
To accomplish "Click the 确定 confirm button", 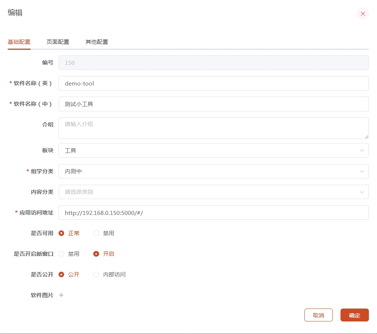I will pos(354,315).
